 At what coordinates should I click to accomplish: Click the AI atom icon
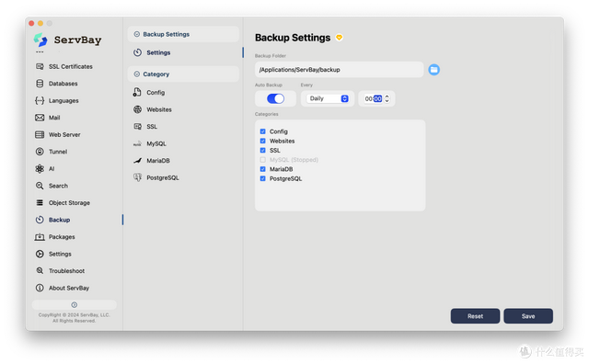coord(40,168)
